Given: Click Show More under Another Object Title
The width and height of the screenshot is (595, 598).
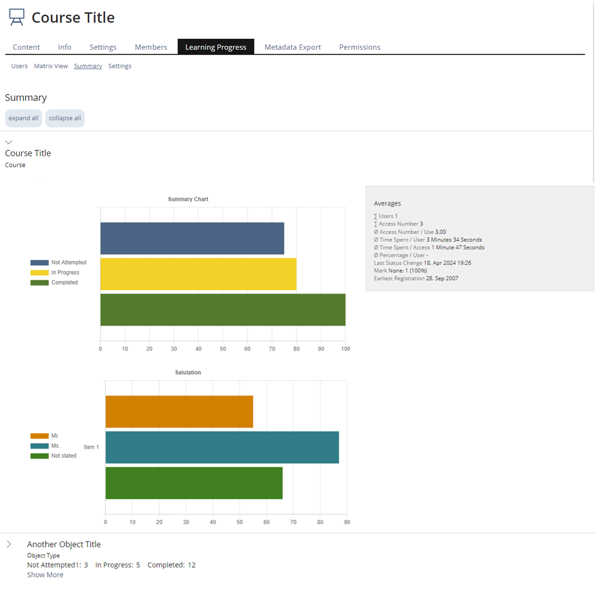Looking at the screenshot, I should 45,575.
